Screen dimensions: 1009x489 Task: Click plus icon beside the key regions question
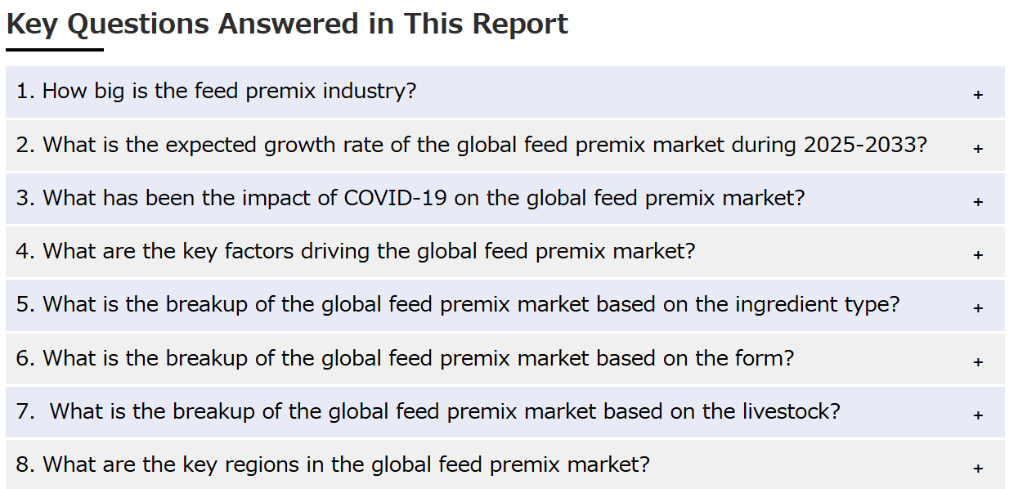point(978,469)
